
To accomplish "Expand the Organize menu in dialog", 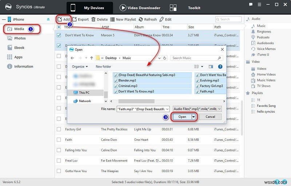I will 80,67.
